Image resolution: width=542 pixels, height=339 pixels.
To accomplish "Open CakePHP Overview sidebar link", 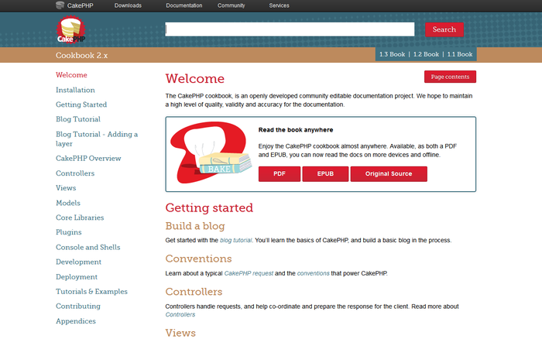I will [x=88, y=158].
